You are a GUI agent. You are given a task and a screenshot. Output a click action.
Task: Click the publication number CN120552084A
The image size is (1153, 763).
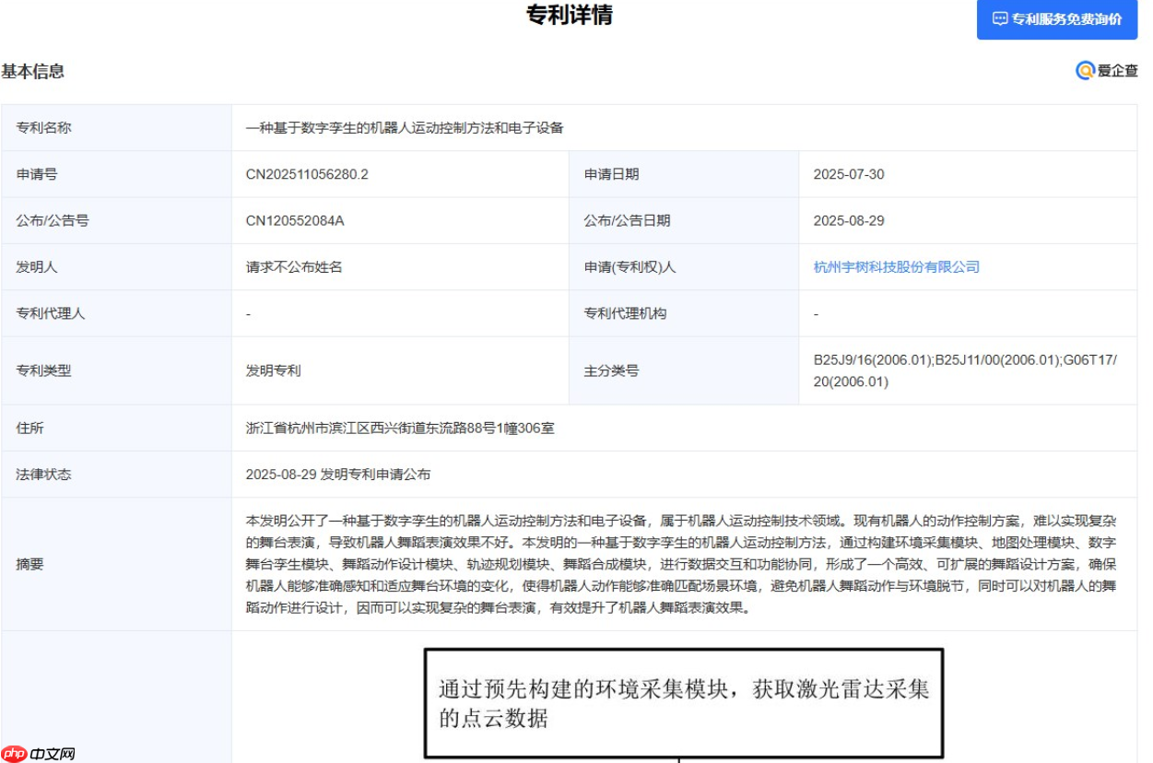[x=297, y=221]
